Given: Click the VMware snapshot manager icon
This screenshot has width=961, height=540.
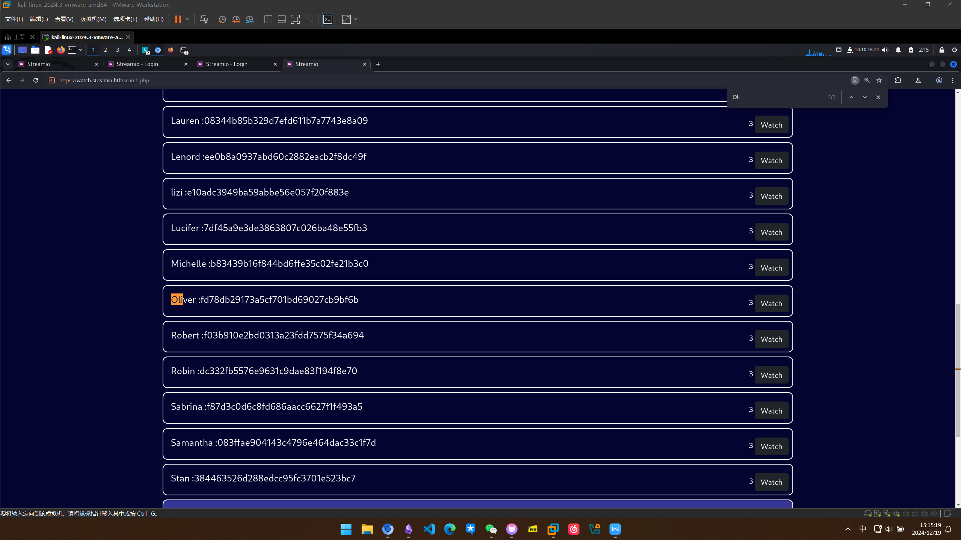Looking at the screenshot, I should 250,20.
